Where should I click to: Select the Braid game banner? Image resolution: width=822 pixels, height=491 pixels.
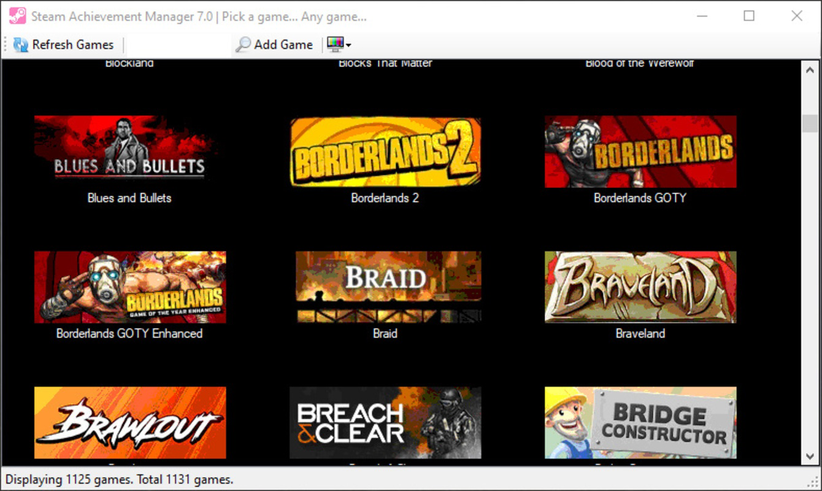[385, 287]
